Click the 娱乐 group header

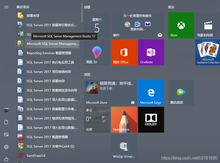coord(171,7)
